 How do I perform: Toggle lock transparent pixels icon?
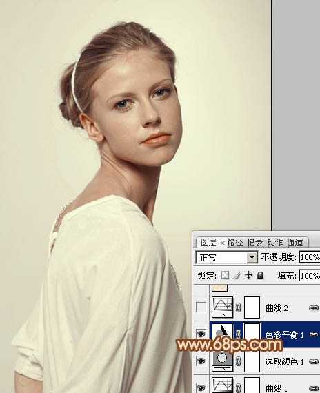click(x=225, y=275)
